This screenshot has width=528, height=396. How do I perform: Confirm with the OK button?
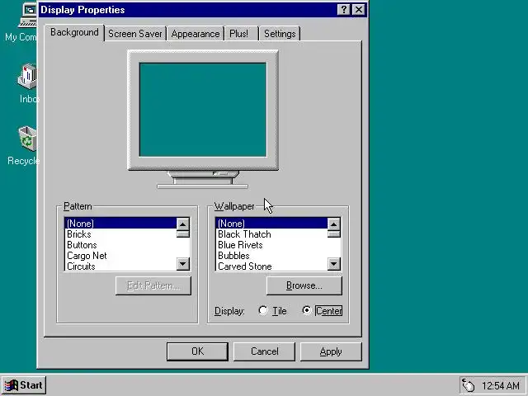(x=197, y=351)
